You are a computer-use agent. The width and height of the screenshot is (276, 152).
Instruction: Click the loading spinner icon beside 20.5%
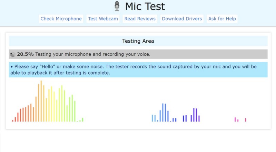pyautogui.click(x=13, y=54)
